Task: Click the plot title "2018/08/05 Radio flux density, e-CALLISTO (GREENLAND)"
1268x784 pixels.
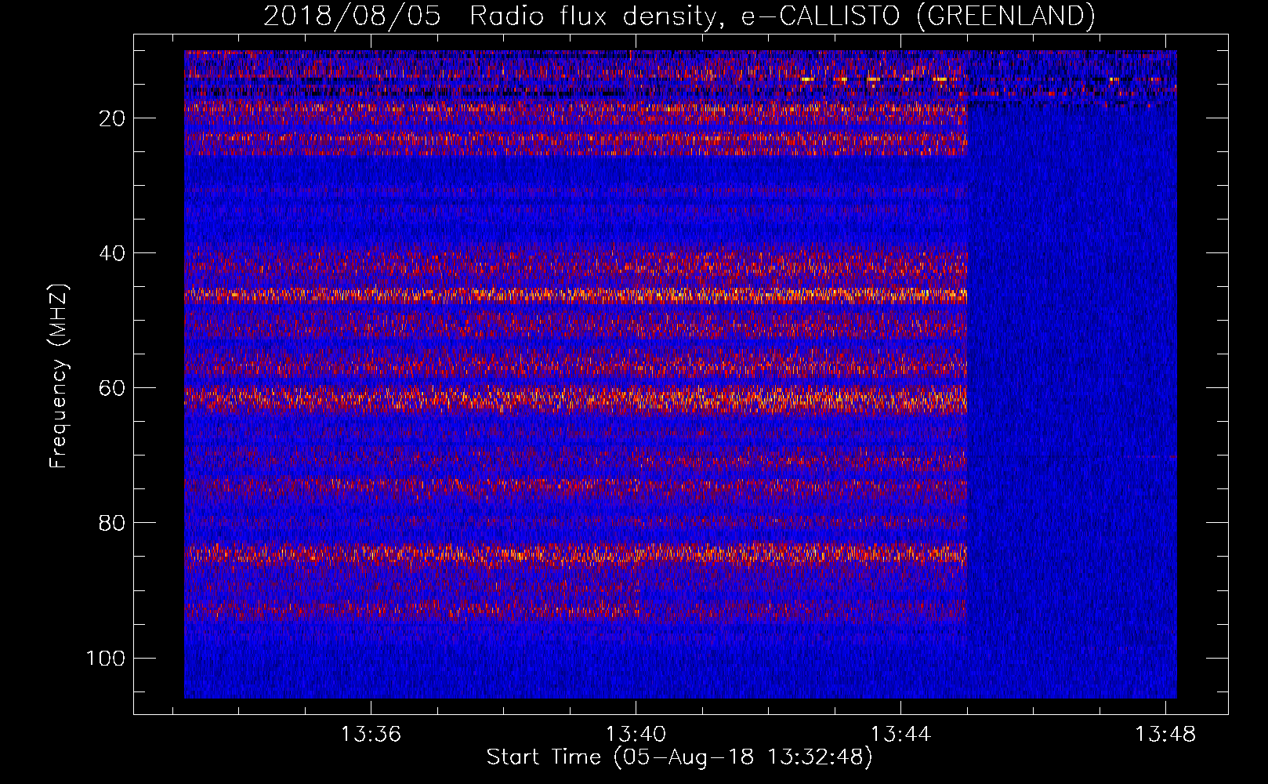Action: pyautogui.click(x=679, y=16)
